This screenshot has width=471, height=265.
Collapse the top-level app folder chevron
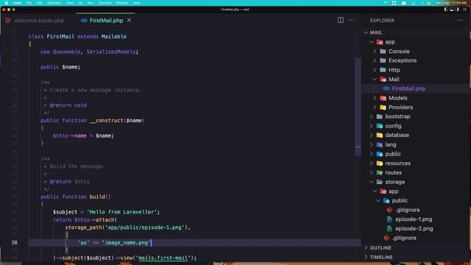(371, 42)
